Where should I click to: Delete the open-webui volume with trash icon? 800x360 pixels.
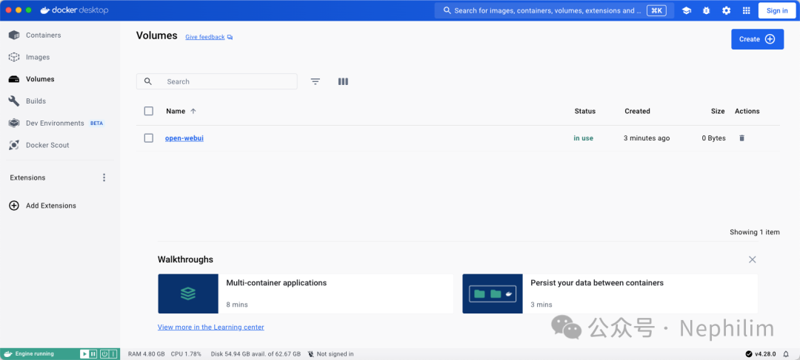pos(741,138)
